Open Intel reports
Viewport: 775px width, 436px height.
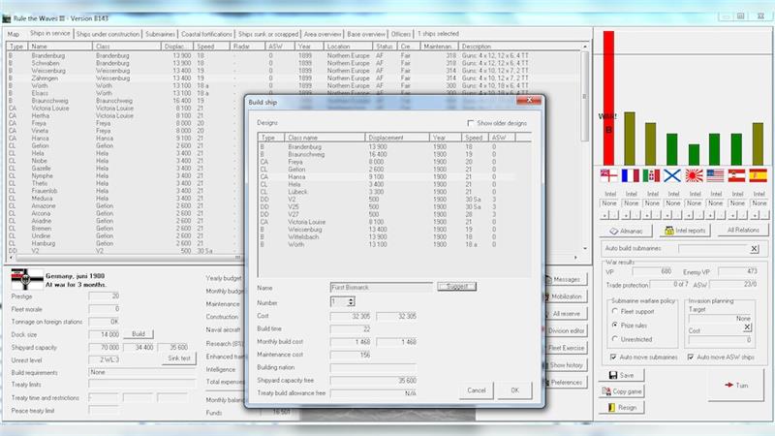pos(685,231)
